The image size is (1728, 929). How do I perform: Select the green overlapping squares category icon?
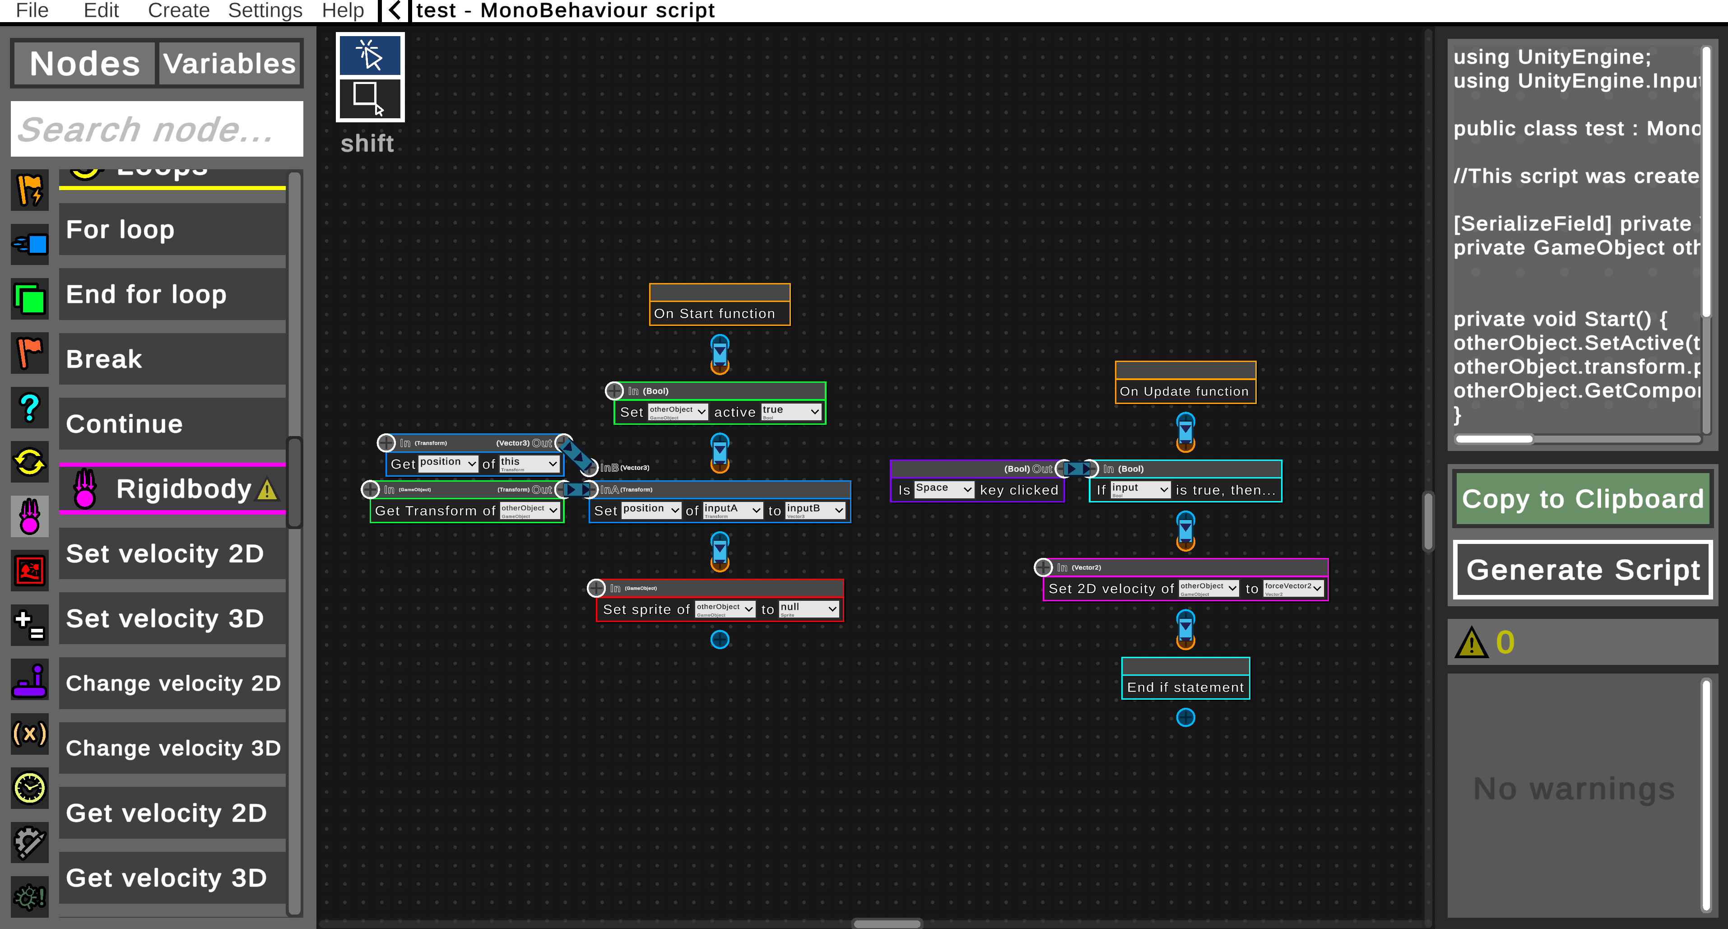29,299
